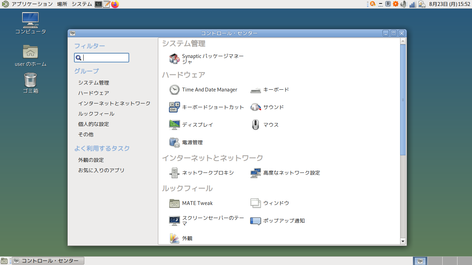Select user のホーム desktop folder
The width and height of the screenshot is (472, 265).
pos(30,56)
